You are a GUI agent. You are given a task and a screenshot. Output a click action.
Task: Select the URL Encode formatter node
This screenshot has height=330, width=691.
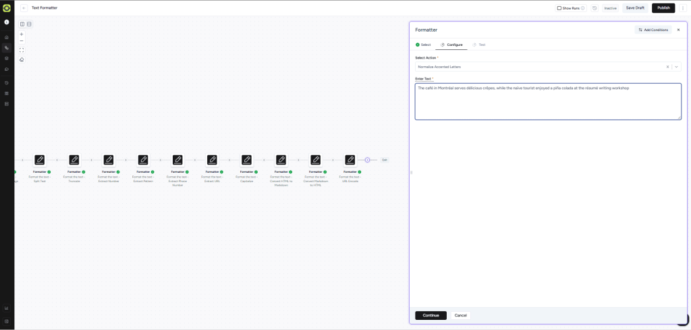coord(350,160)
